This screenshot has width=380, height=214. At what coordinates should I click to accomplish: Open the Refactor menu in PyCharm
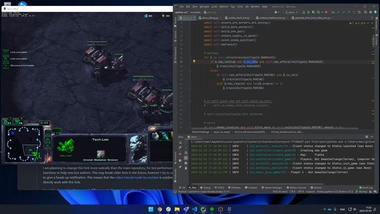[224, 7]
